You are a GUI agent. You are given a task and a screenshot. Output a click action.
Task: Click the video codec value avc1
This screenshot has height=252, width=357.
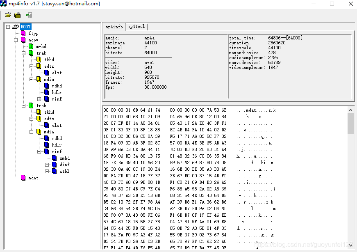149,62
